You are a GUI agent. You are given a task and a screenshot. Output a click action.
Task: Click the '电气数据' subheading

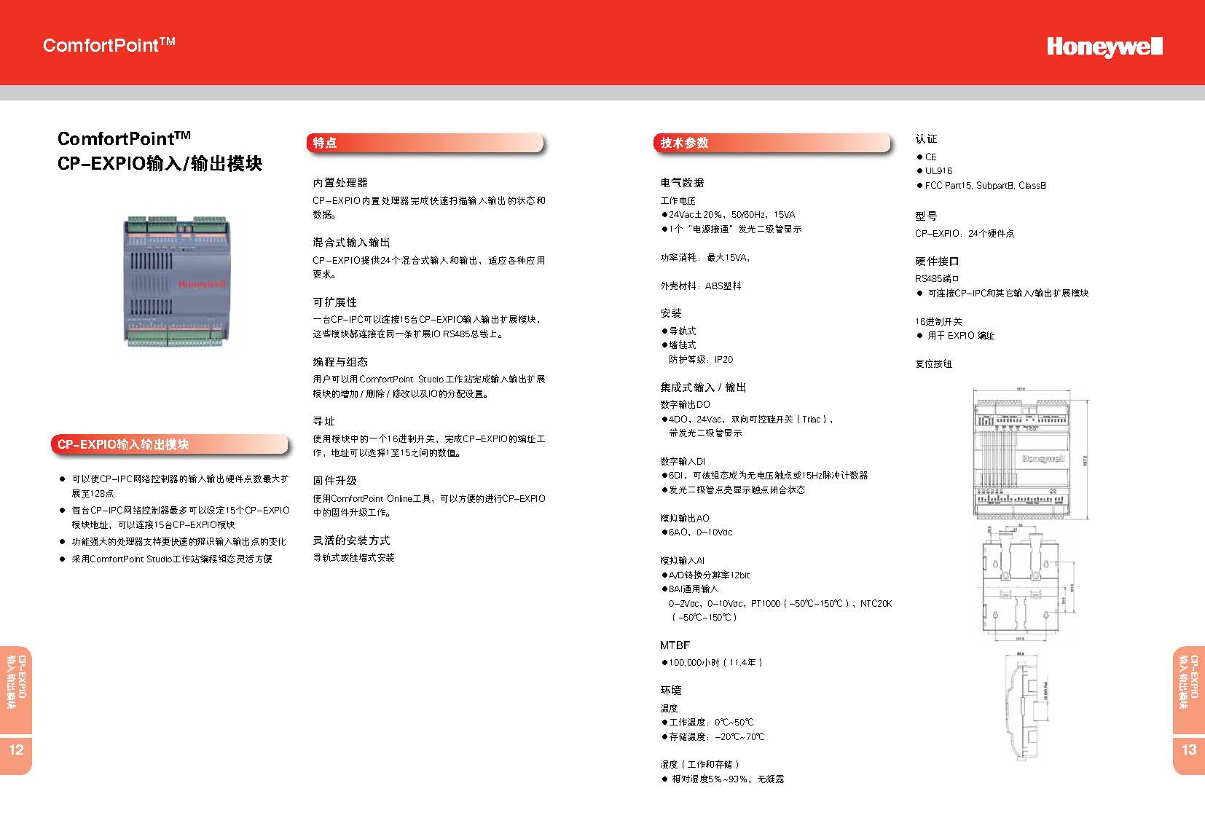(682, 183)
